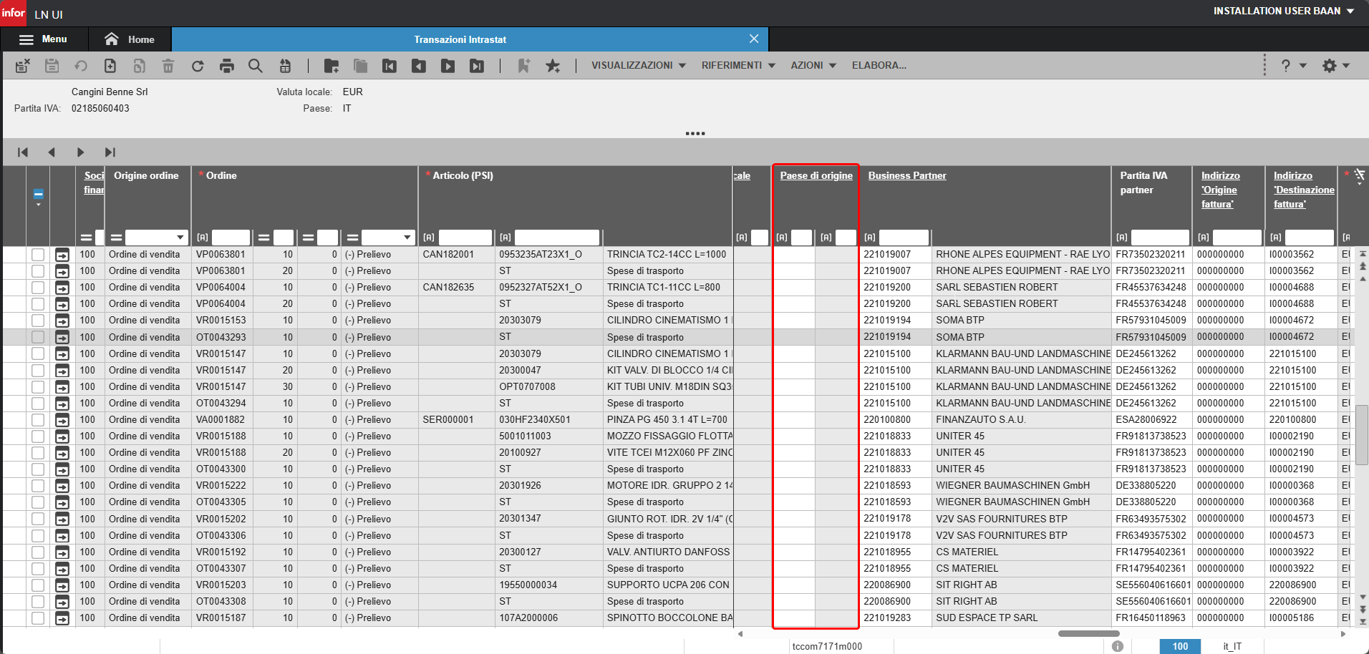Screen dimensions: 1369x654
Task: Go to previous group in top toolbar
Action: point(419,66)
